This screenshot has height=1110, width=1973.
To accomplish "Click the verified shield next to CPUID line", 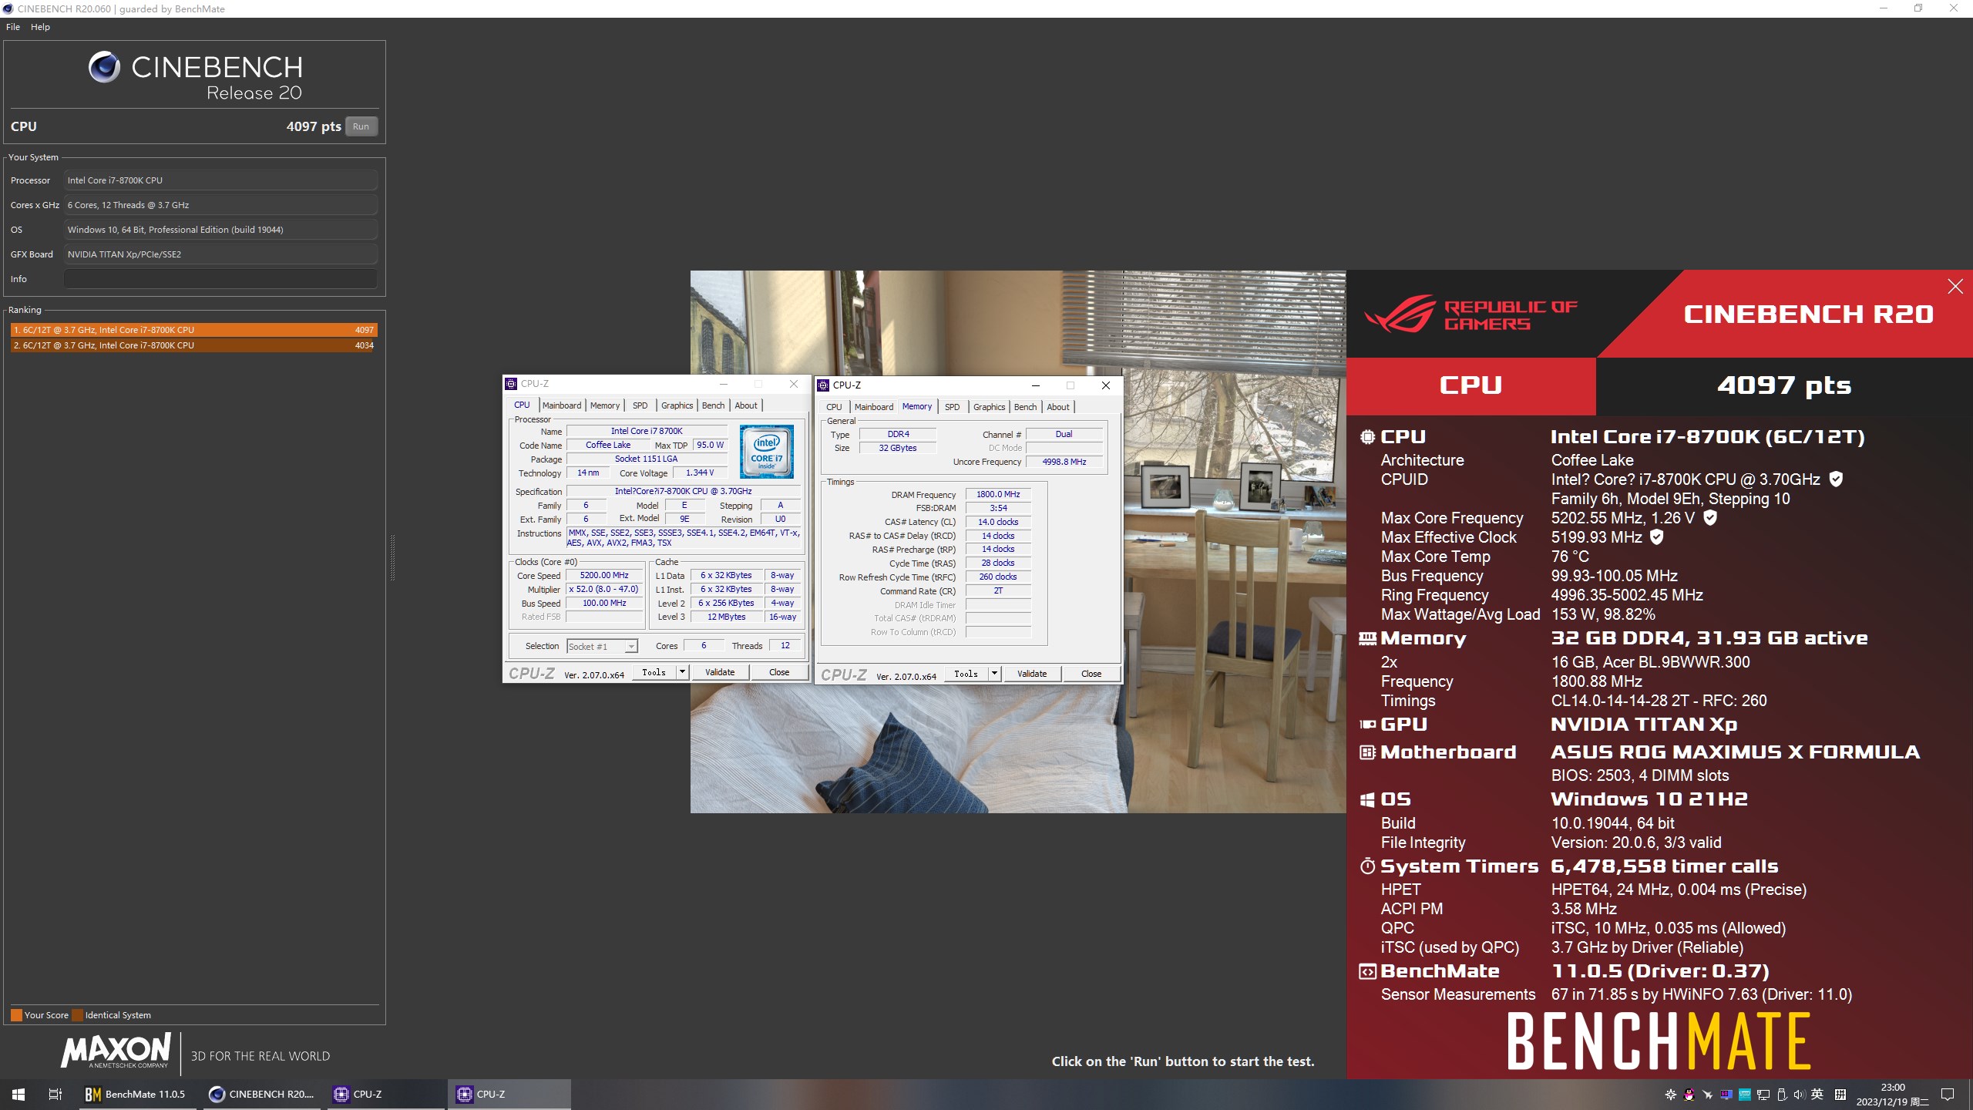I will coord(1836,479).
